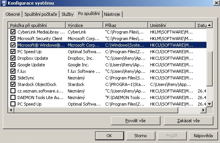The image size is (220, 143).
Task: Select the SideSync row name
Action: [x=26, y=77]
